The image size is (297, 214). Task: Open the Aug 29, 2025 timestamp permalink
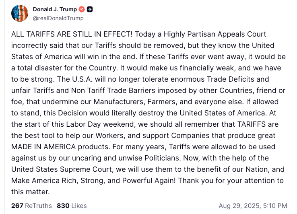coord(253,206)
